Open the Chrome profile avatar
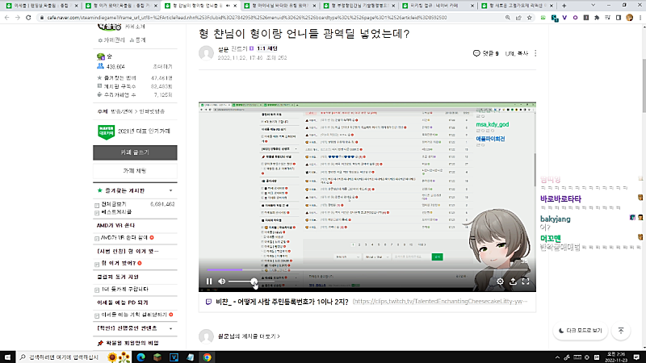Image resolution: width=646 pixels, height=363 pixels. click(x=629, y=18)
